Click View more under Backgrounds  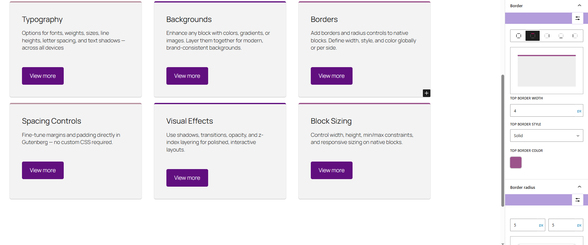(187, 76)
